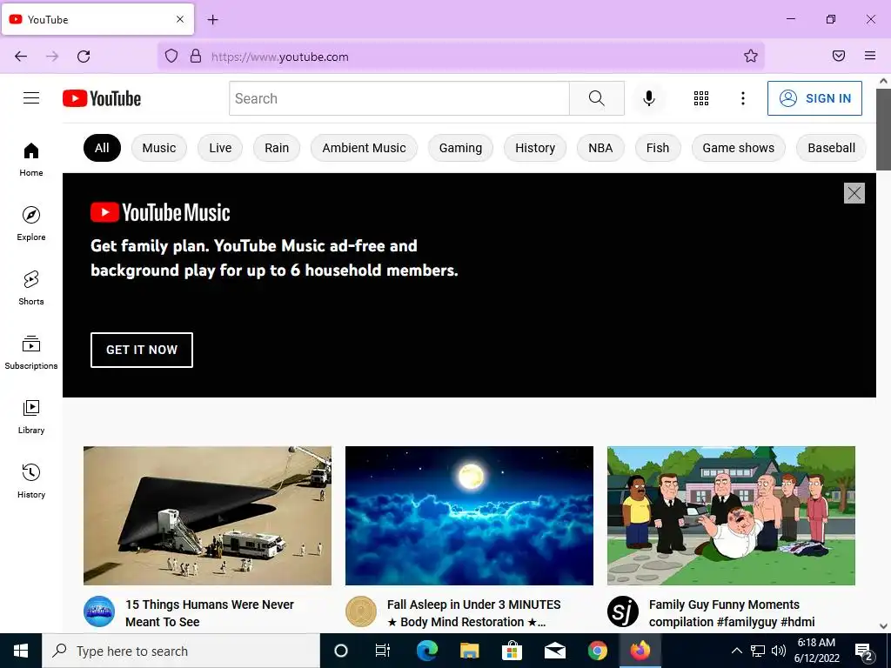Filter by Ambient Music chip
This screenshot has height=668, width=891.
click(x=364, y=148)
